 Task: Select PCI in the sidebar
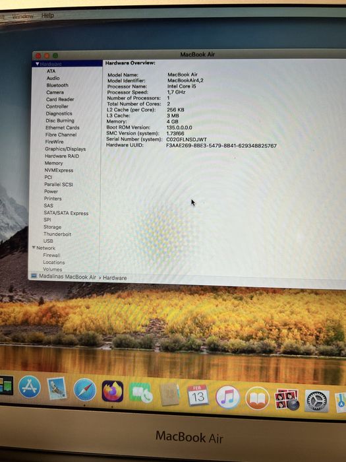48,178
